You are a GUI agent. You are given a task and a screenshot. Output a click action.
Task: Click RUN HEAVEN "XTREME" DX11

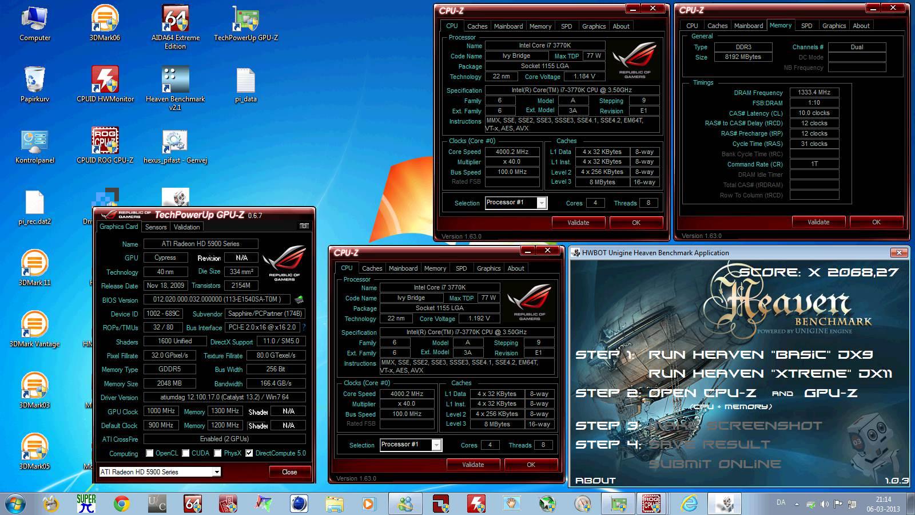(770, 374)
